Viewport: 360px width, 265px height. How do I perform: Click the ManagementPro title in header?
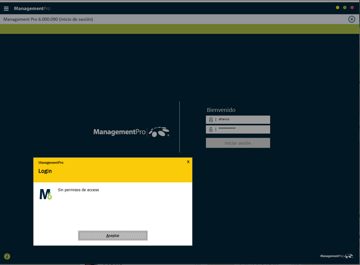click(32, 9)
